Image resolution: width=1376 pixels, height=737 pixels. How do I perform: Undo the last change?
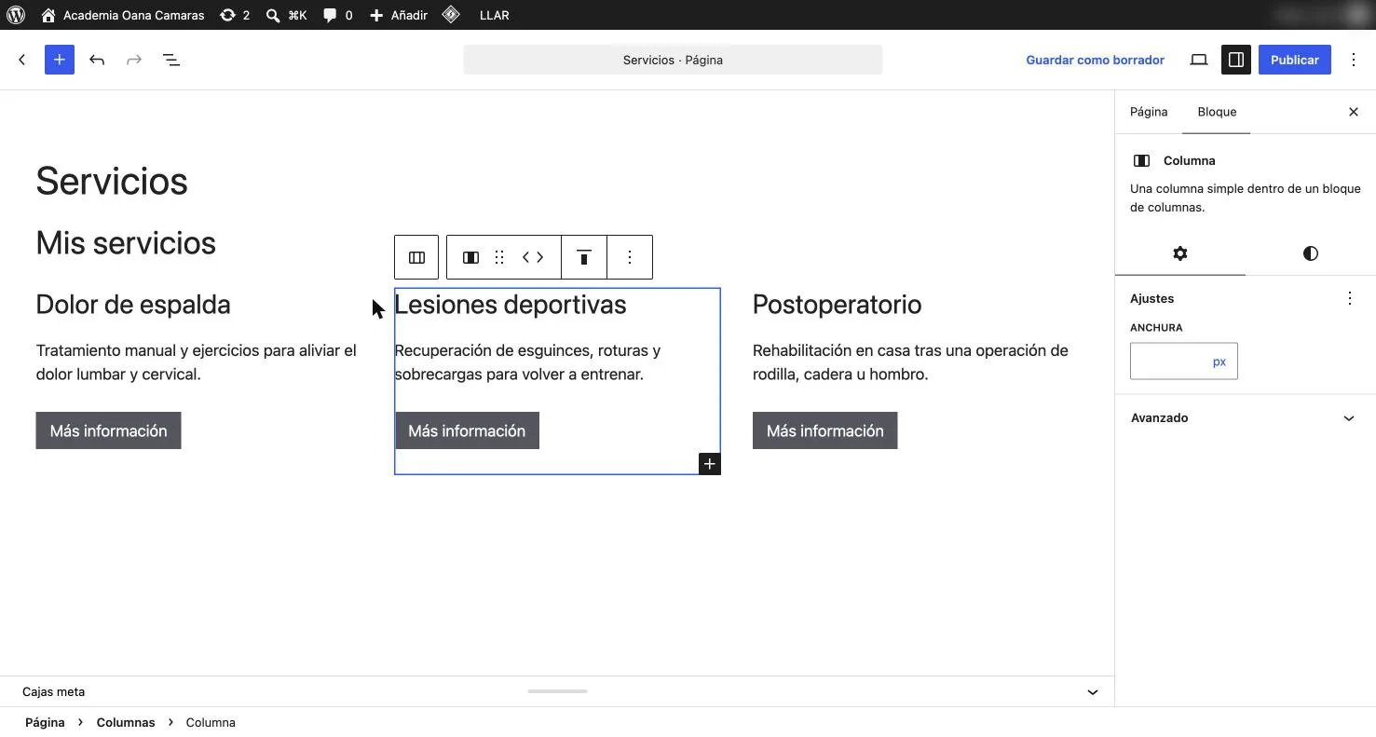coord(97,60)
